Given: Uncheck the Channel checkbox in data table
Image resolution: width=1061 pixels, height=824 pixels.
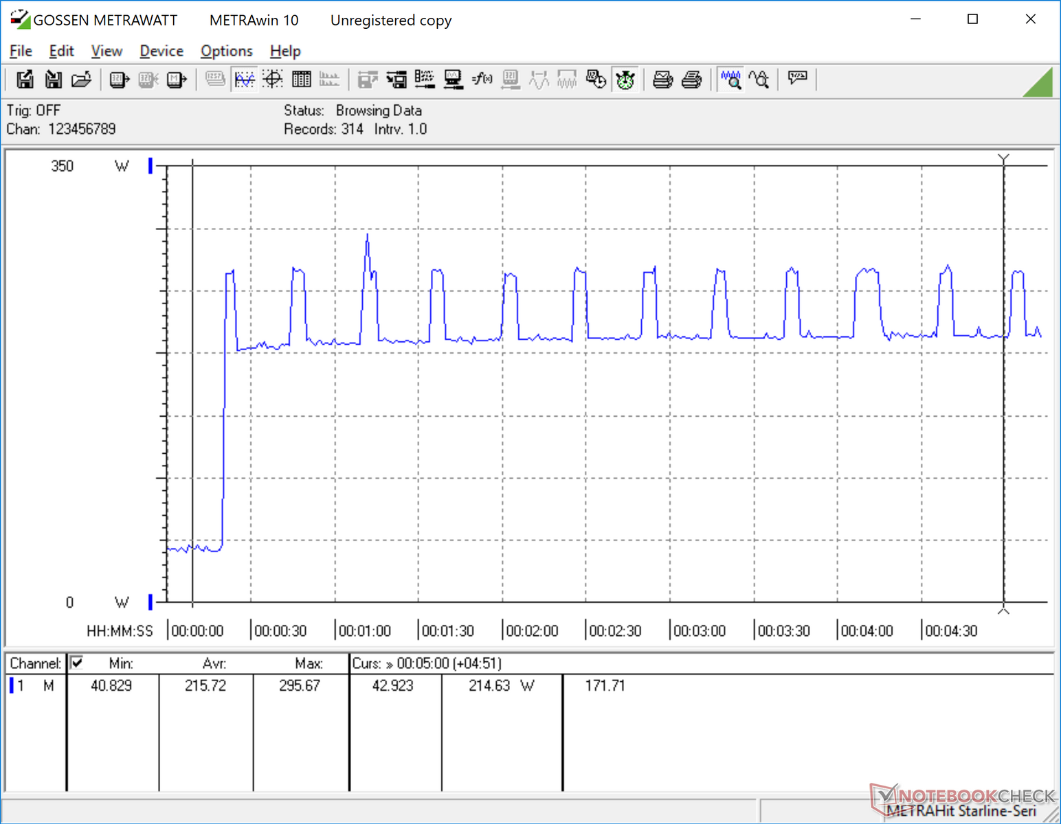Looking at the screenshot, I should tap(77, 663).
